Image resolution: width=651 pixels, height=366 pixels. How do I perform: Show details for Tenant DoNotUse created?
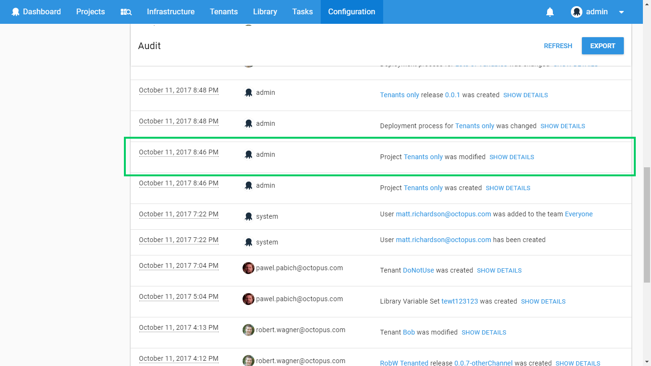499,271
